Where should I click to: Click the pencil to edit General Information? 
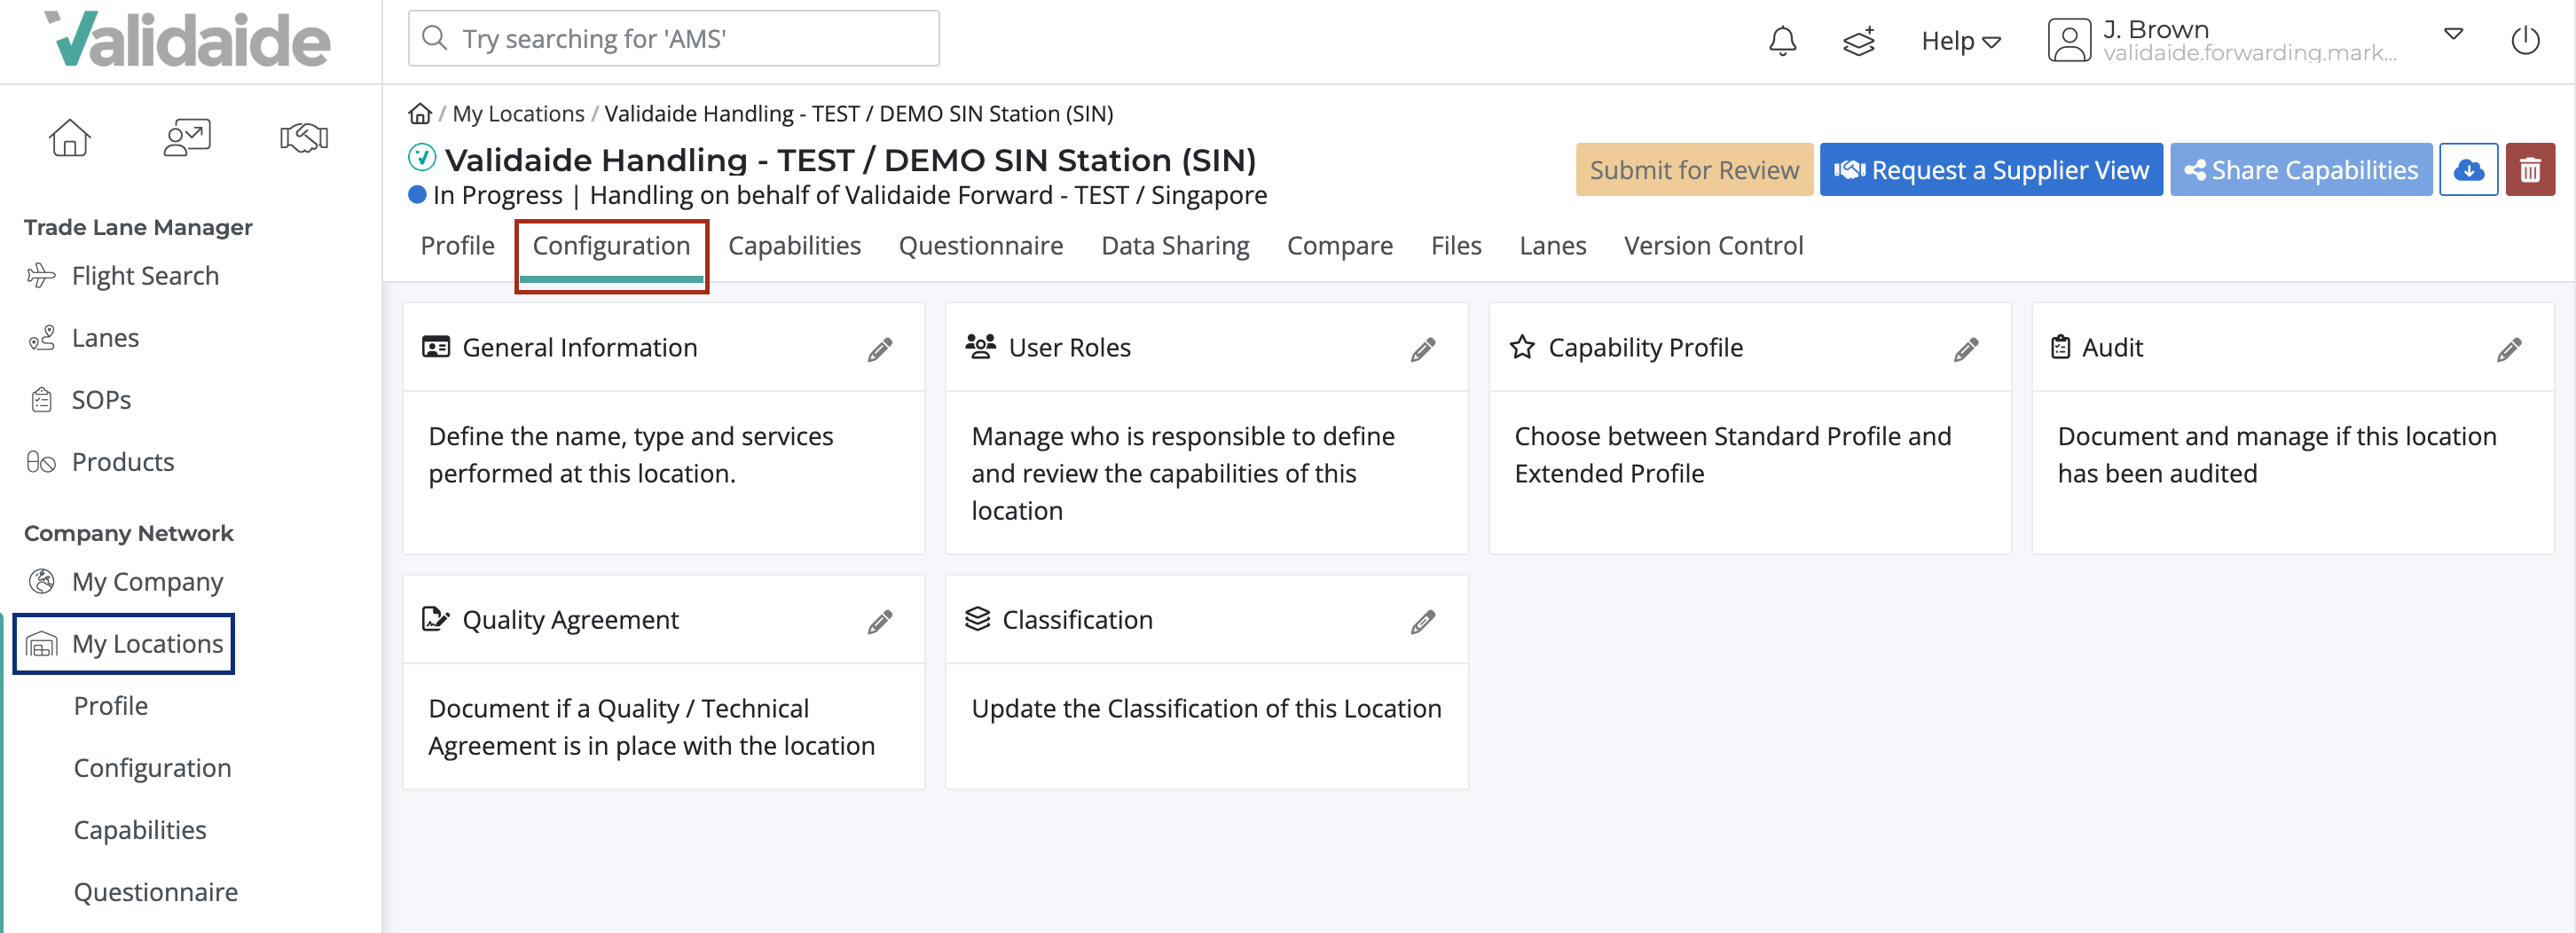tap(880, 349)
